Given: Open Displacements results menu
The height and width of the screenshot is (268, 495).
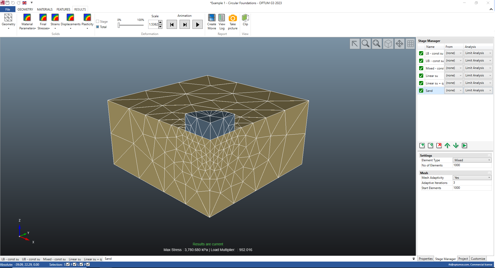Looking at the screenshot, I should [x=70, y=22].
